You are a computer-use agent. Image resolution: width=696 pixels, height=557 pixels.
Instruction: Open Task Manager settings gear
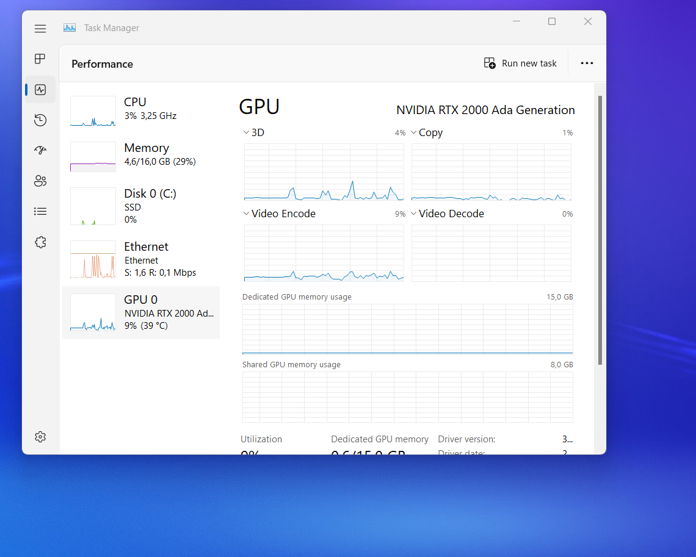tap(40, 437)
